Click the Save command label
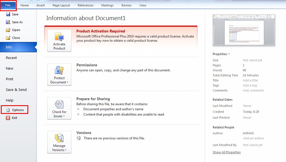Image resolution: width=286 pixels, height=162 pixels. click(x=15, y=14)
